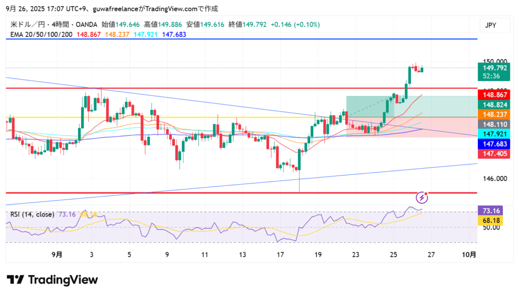
Task: Click the purple RSI 73.16 axis label
Action: pyautogui.click(x=495, y=210)
